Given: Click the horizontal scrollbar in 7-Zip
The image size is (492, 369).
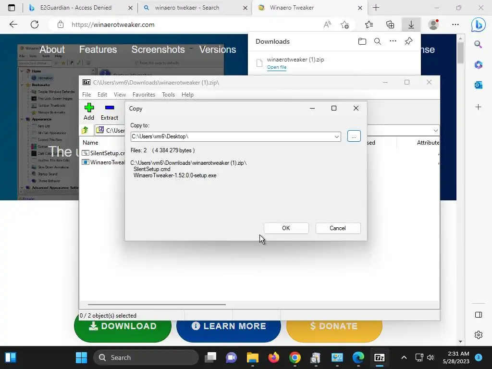Looking at the screenshot, I should 157,304.
